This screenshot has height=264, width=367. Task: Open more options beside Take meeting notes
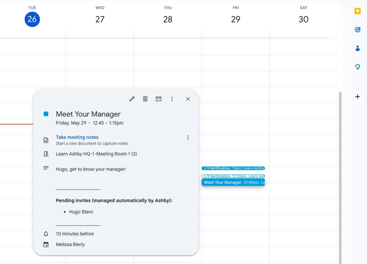click(188, 137)
